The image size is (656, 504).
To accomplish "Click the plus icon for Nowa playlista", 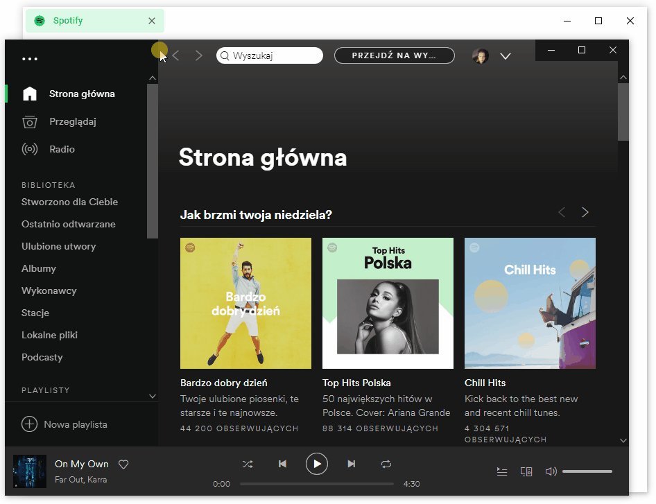I will 29,424.
